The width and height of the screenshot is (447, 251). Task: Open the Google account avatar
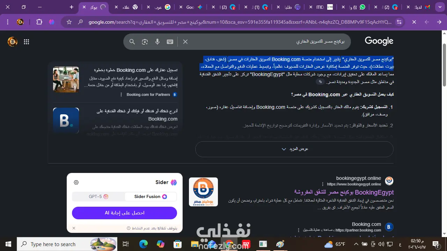click(13, 42)
